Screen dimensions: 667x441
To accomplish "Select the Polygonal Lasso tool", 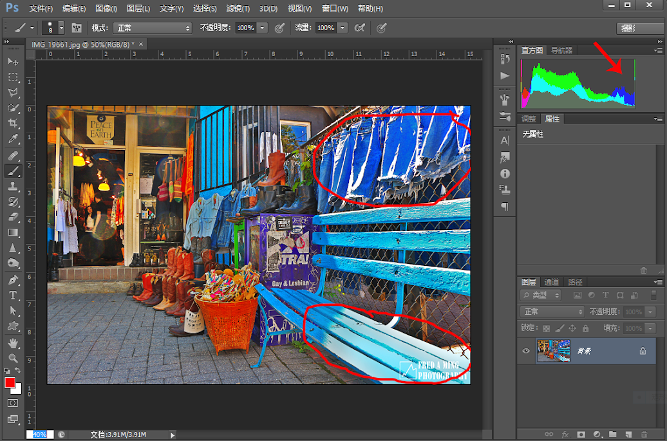I will pos(13,92).
